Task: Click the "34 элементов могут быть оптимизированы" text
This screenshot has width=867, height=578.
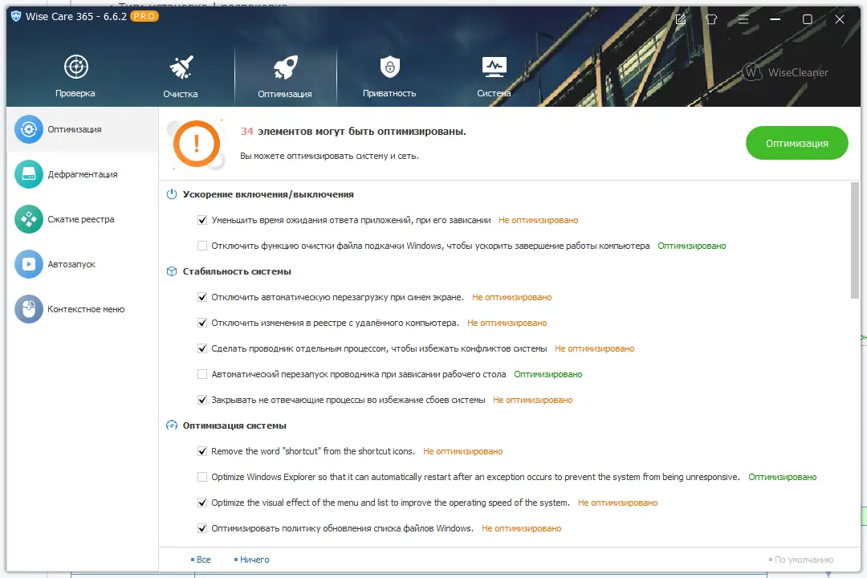Action: [x=353, y=132]
